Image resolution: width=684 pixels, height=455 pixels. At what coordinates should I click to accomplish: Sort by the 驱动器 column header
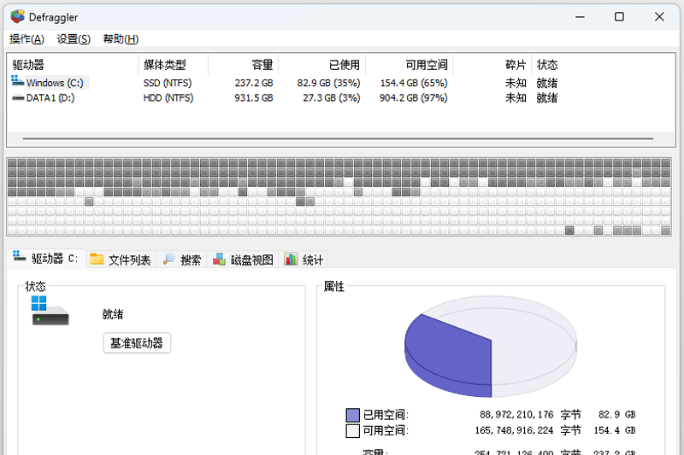click(x=74, y=65)
